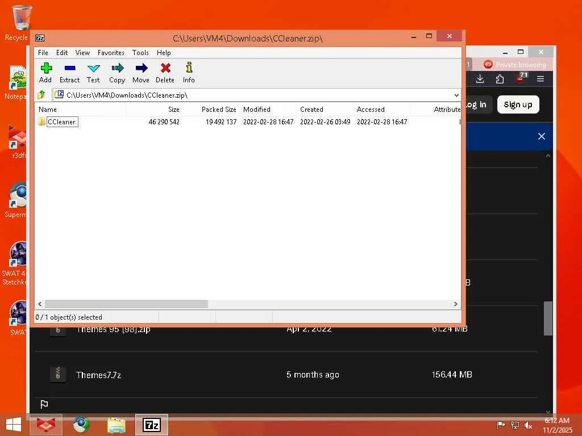Select the CCleaner folder name
582x436 pixels.
[x=61, y=122]
